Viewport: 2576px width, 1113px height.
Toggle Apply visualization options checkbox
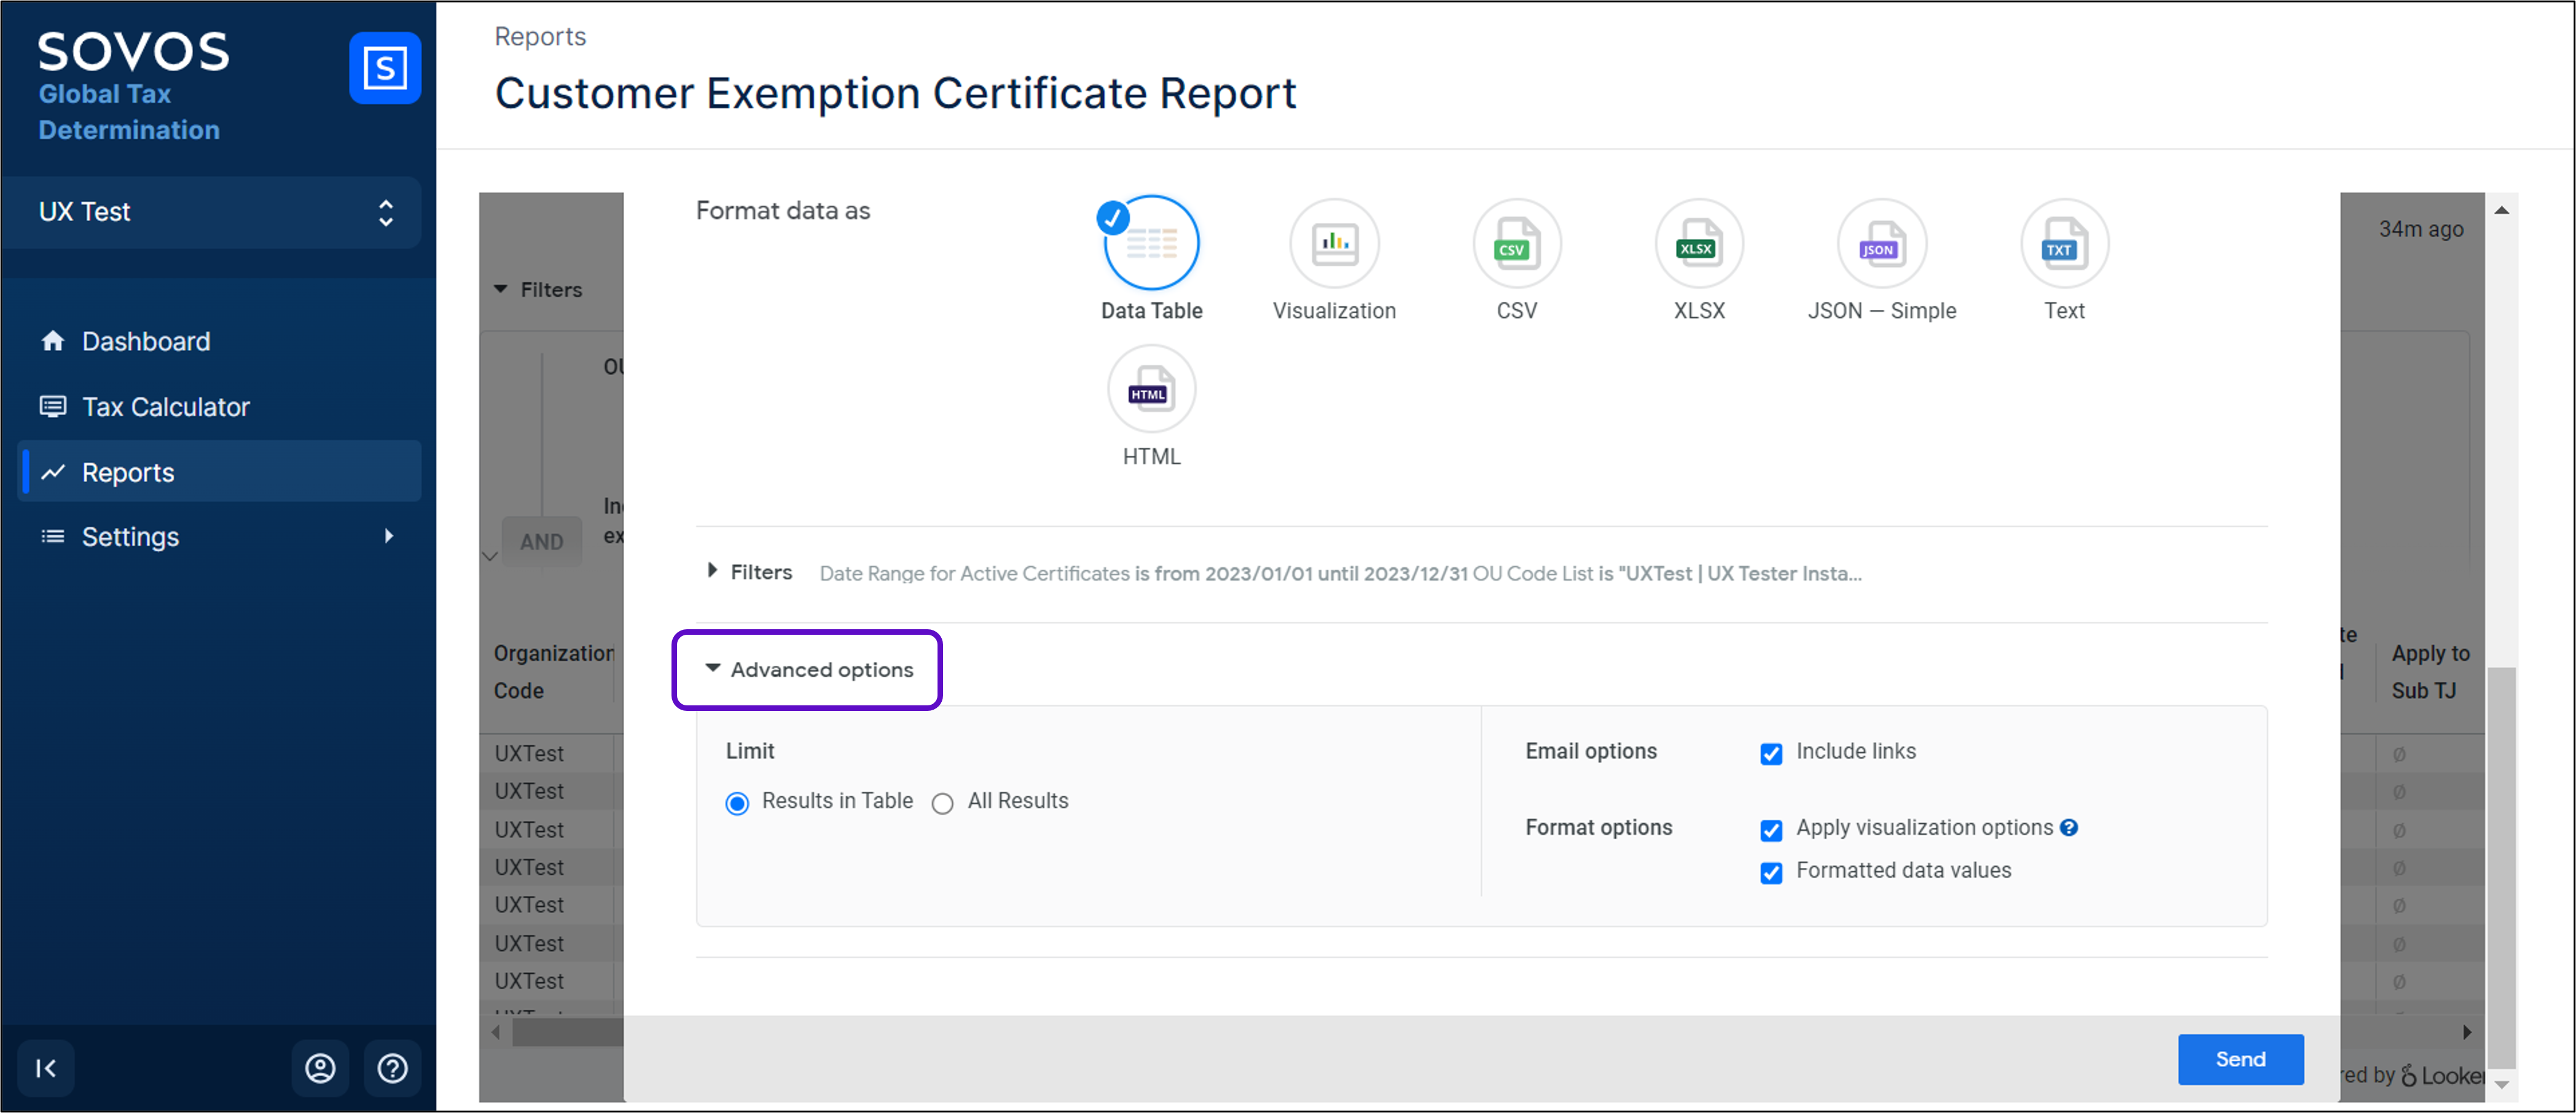pyautogui.click(x=1770, y=829)
